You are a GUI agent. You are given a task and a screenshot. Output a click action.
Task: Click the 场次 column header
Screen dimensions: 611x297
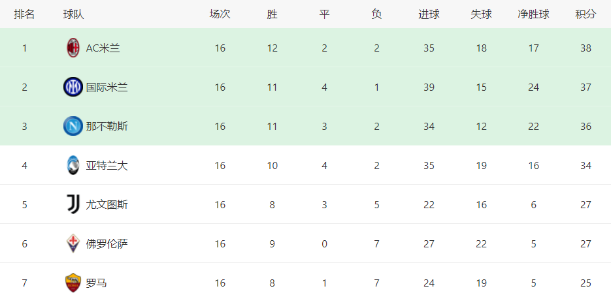[x=220, y=14]
